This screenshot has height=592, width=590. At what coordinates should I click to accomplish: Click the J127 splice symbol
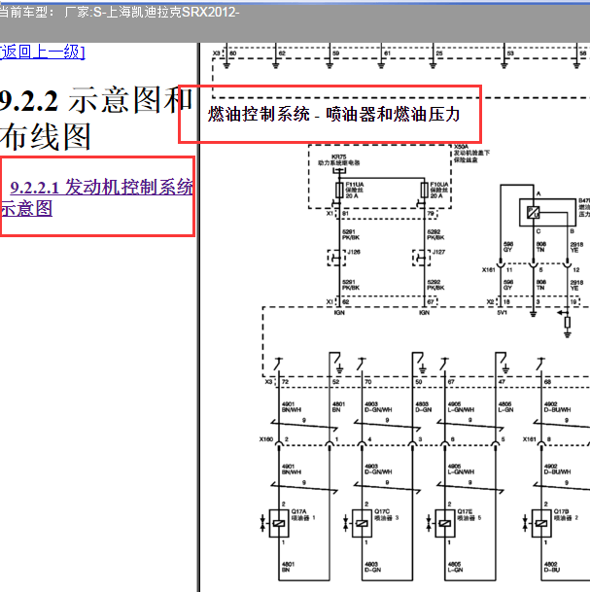421,259
